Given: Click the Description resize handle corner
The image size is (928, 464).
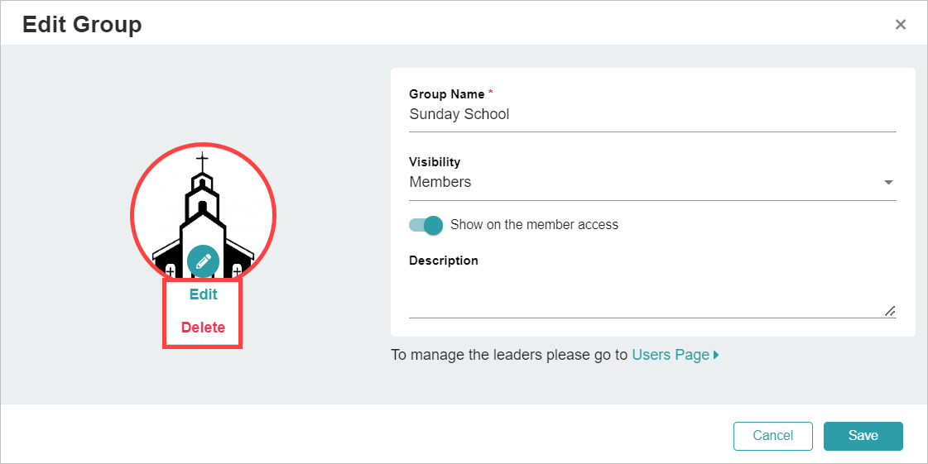Looking at the screenshot, I should pos(890,312).
